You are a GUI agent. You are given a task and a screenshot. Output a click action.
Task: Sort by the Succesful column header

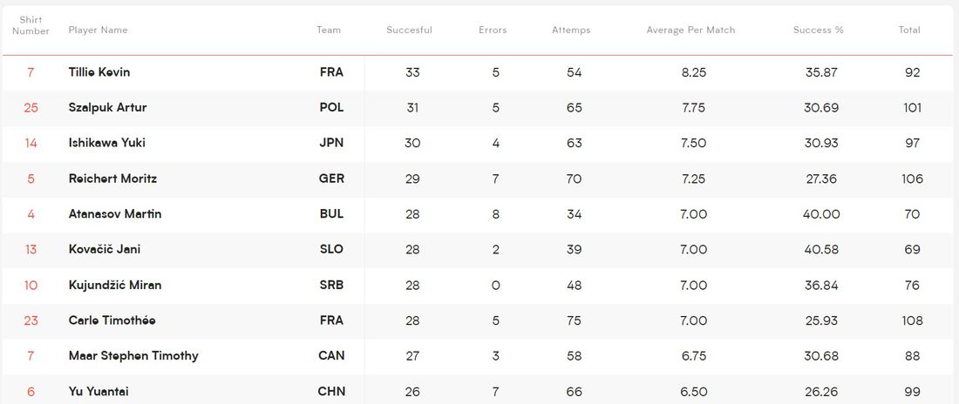coord(409,30)
